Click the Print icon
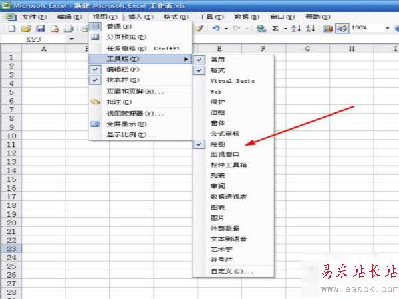399x299 pixels. tap(68, 28)
